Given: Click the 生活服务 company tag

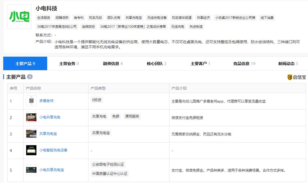Looking at the screenshot, I should pos(44,18).
